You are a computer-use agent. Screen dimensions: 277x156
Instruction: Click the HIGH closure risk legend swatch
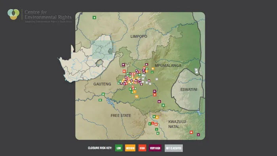coord(142,148)
